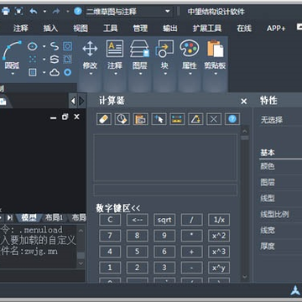
Task: Open the 剪贴板 clipboard panel icon
Action: click(x=215, y=49)
